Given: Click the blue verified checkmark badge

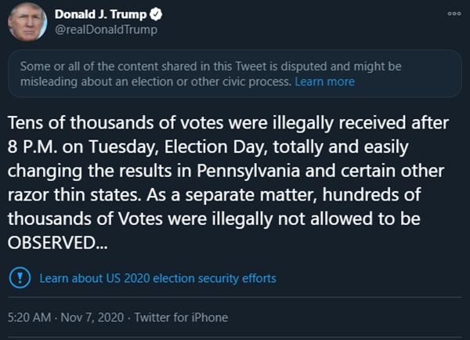Looking at the screenshot, I should click(x=156, y=15).
